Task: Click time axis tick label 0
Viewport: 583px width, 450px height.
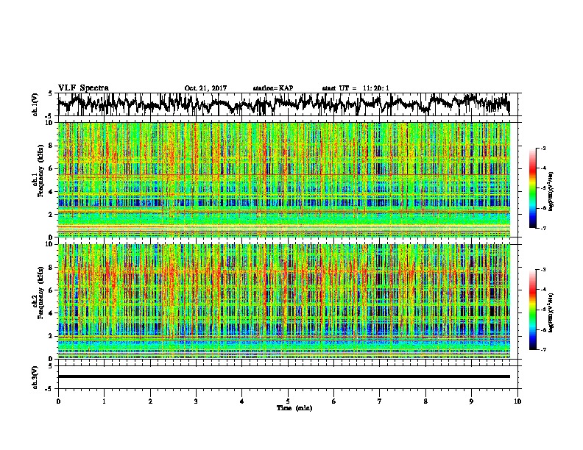Action: point(58,401)
